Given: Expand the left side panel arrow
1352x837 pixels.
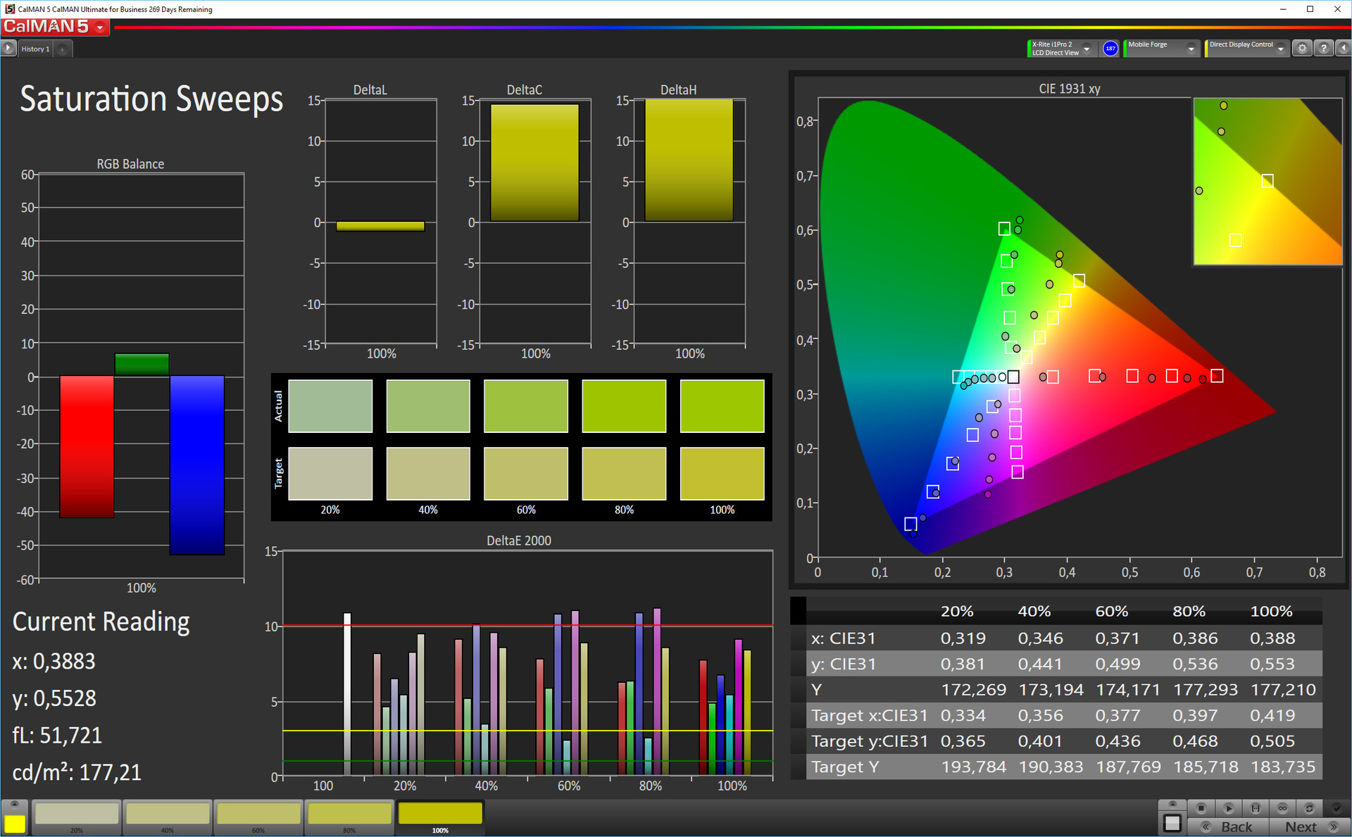Looking at the screenshot, I should pos(8,49).
